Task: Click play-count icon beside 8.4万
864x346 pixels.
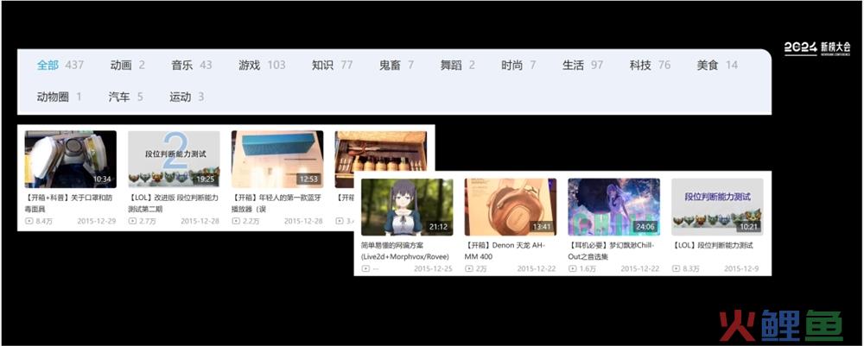Action: [29, 221]
